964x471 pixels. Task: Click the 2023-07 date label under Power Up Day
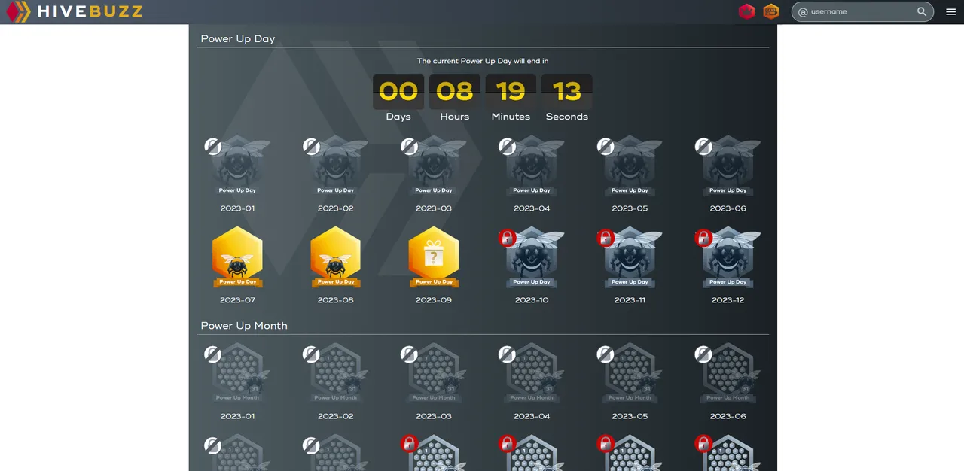[237, 300]
